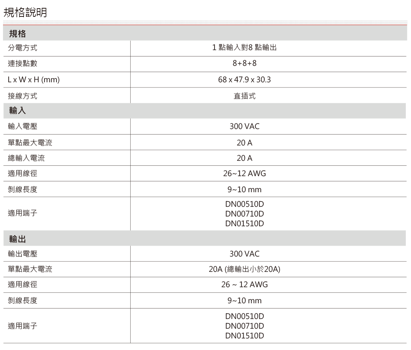Select the 8+8+8 value cell
The image size is (411, 350).
pyautogui.click(x=244, y=64)
